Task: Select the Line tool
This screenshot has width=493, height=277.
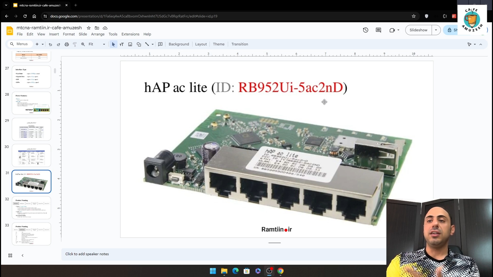Action: pos(147,44)
